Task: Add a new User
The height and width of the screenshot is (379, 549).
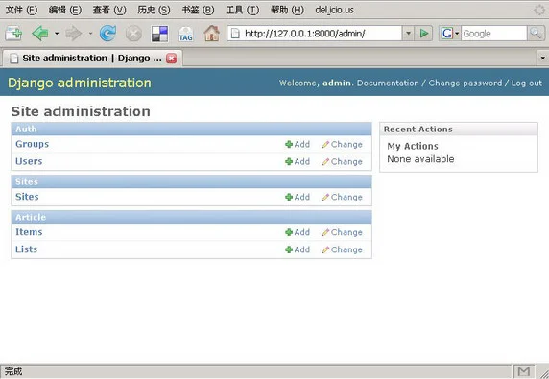Action: coord(298,162)
